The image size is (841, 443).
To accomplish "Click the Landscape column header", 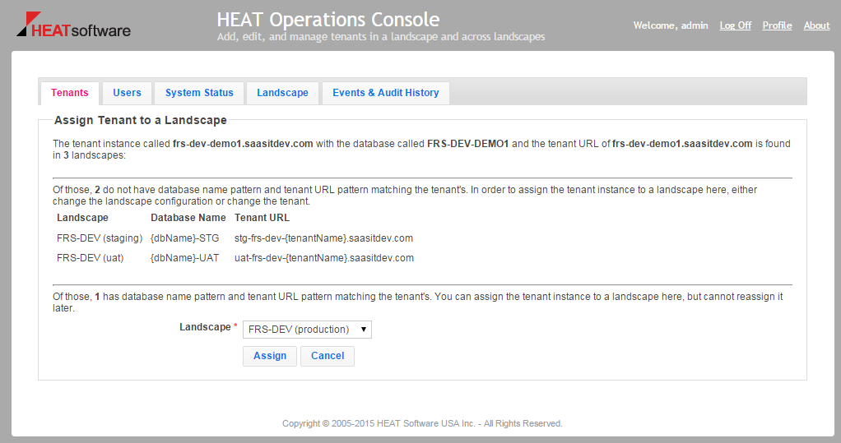I will tap(82, 218).
